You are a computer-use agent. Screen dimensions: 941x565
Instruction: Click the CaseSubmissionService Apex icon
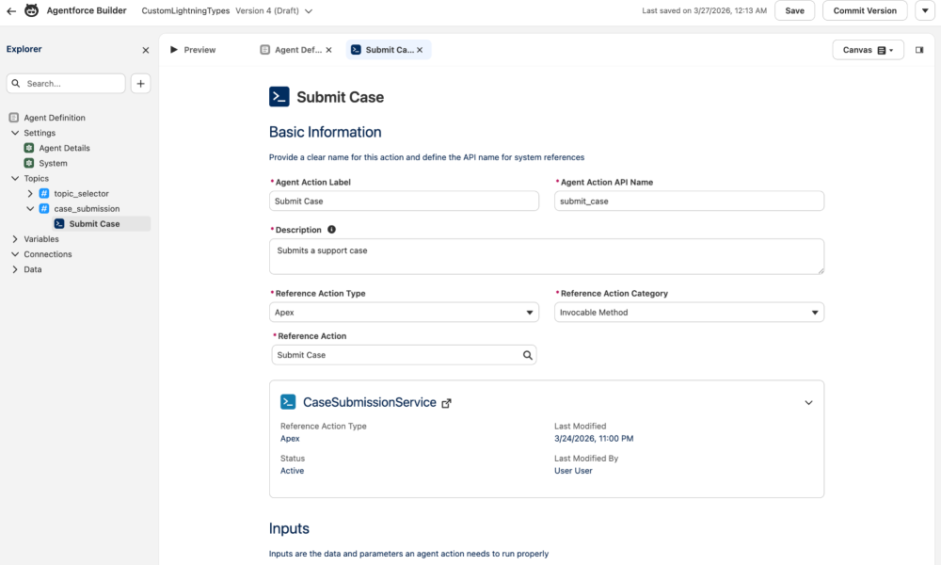288,402
